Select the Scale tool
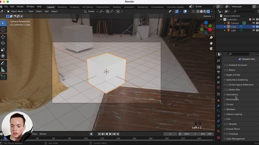Viewport: 259px width, 145px height. coord(3,50)
